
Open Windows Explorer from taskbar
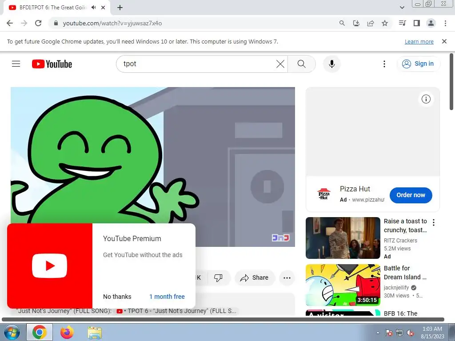(95, 332)
